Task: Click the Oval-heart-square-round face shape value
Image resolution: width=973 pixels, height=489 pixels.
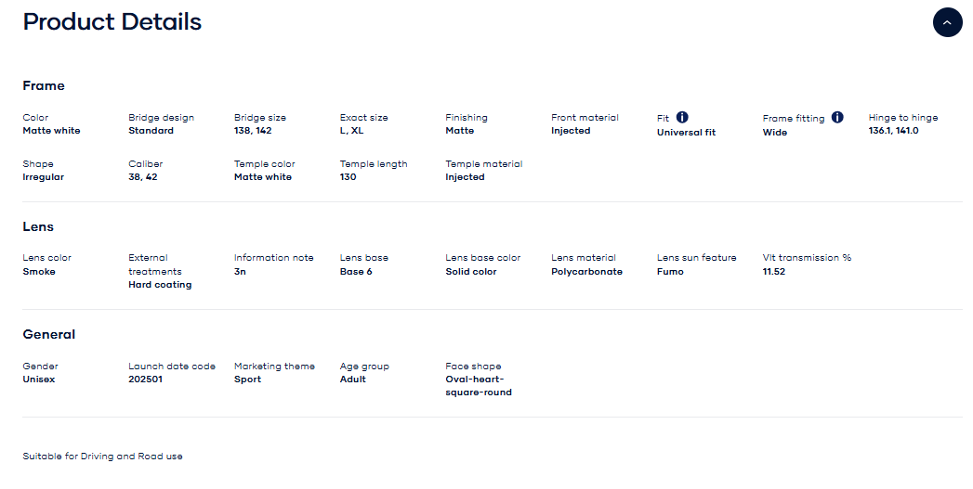Action: coord(479,386)
